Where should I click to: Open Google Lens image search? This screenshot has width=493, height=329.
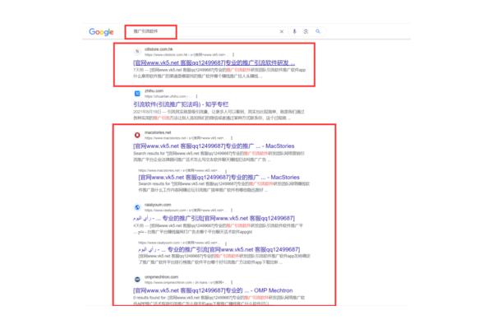305,32
